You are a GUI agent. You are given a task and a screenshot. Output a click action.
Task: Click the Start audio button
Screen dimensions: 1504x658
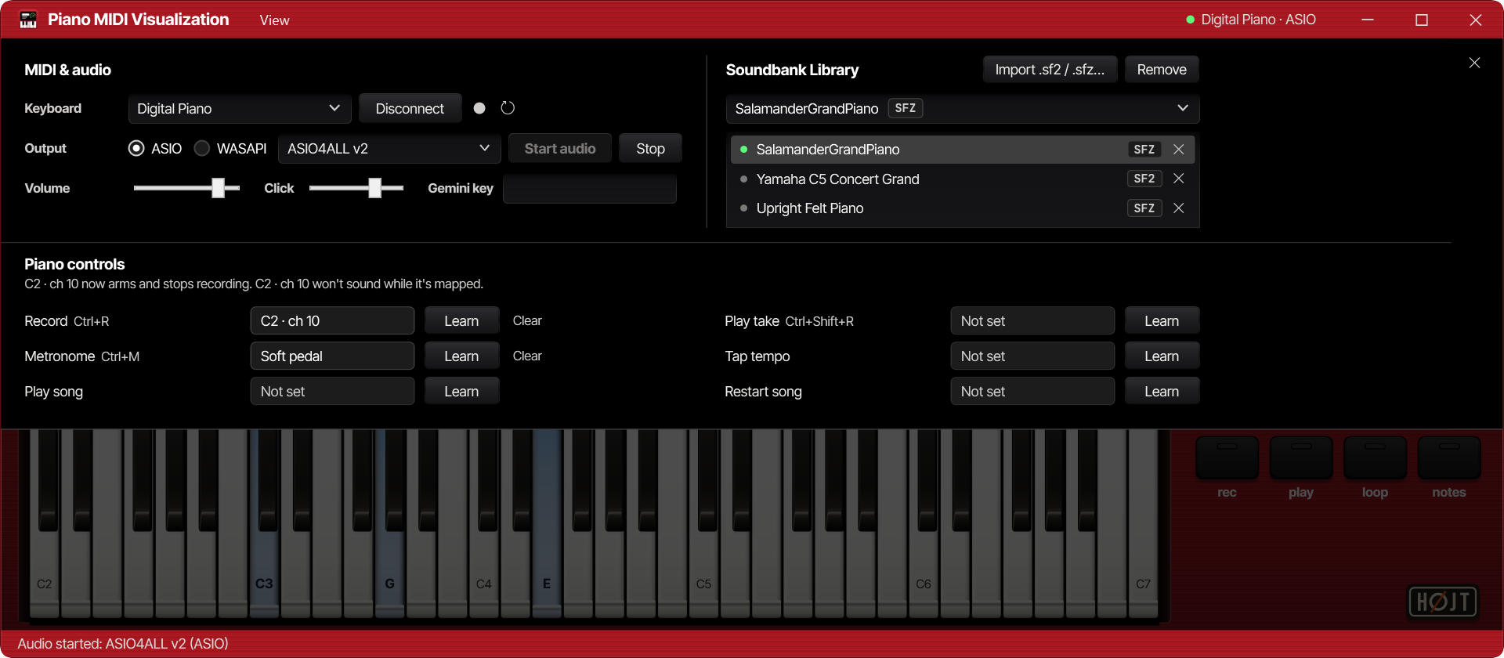(560, 149)
